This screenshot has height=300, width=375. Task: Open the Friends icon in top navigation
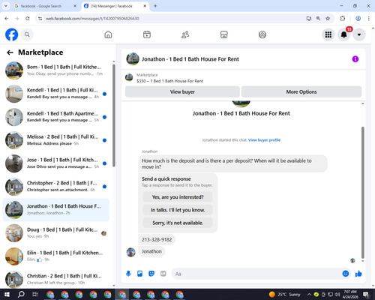tap(185, 34)
